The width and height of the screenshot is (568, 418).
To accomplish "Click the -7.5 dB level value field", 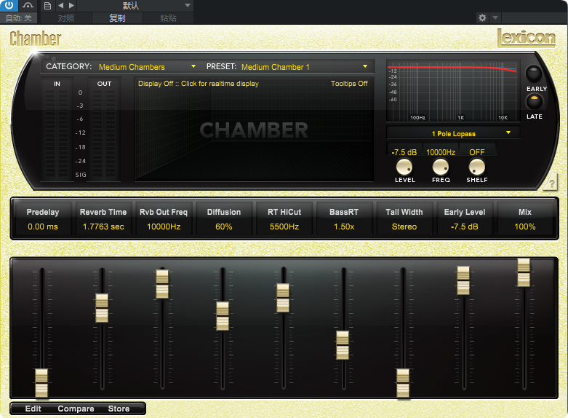I will tap(404, 152).
